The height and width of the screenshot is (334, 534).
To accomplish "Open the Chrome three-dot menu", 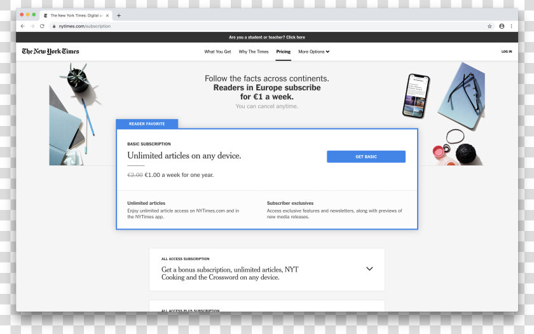I will pos(511,26).
